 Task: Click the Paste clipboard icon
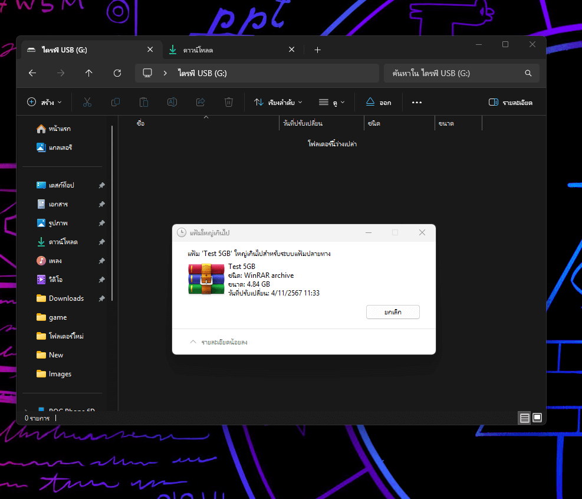(x=144, y=102)
